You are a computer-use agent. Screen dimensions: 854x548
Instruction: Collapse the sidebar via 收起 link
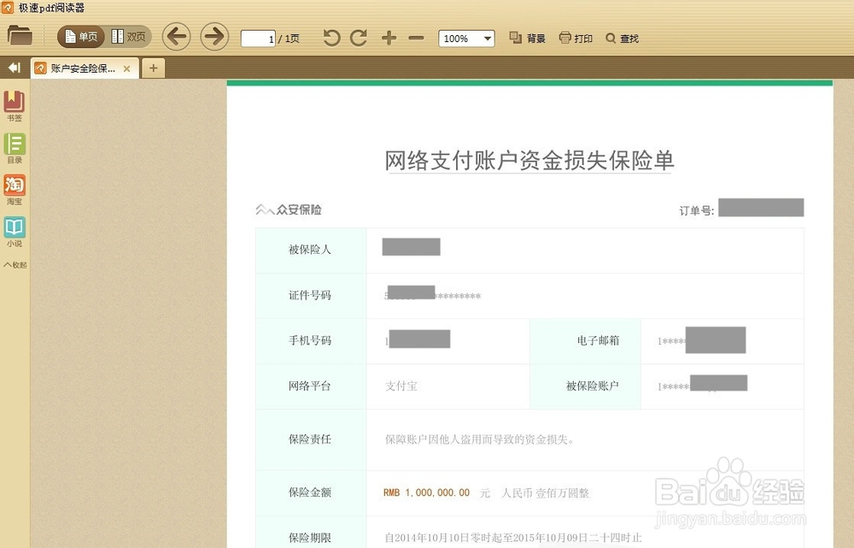click(14, 264)
